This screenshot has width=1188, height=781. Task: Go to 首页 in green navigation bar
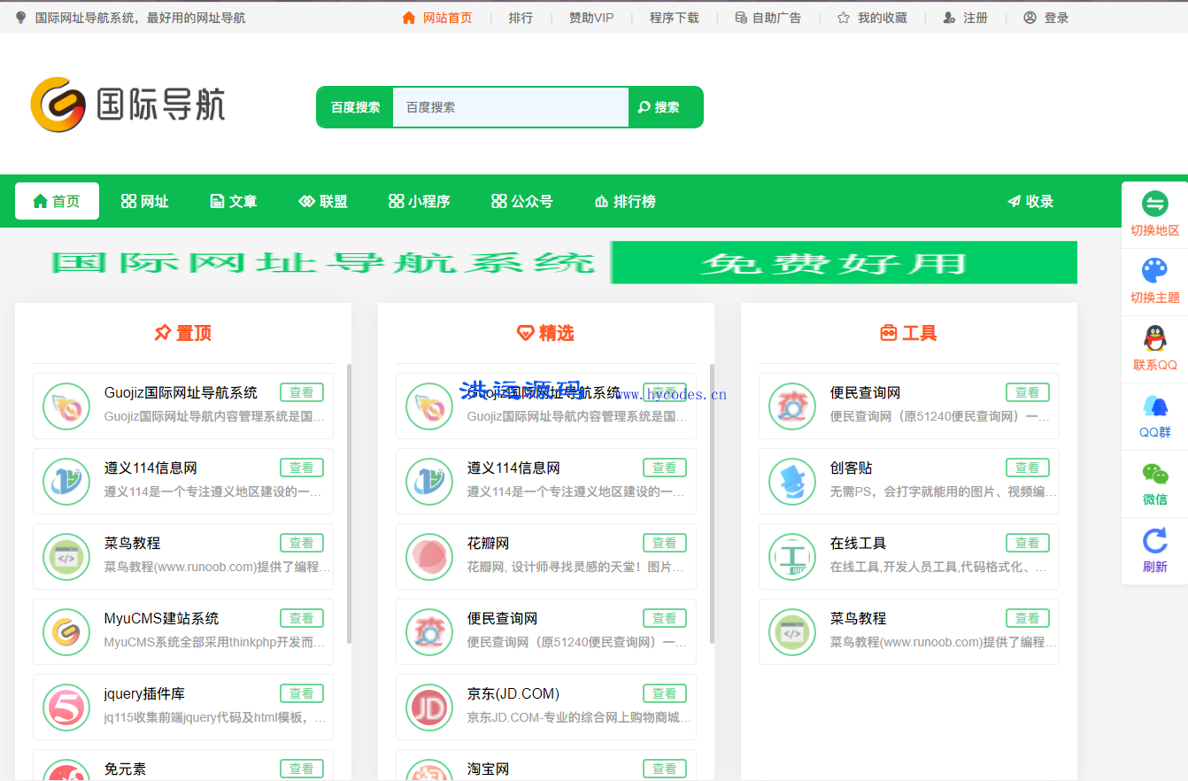[57, 201]
